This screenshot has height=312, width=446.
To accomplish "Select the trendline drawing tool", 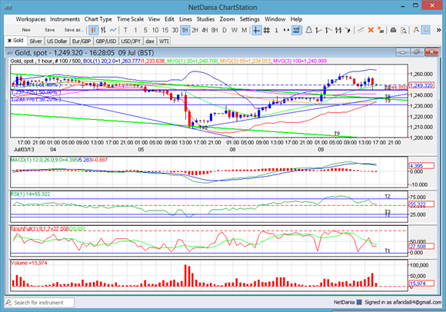I will 361,30.
